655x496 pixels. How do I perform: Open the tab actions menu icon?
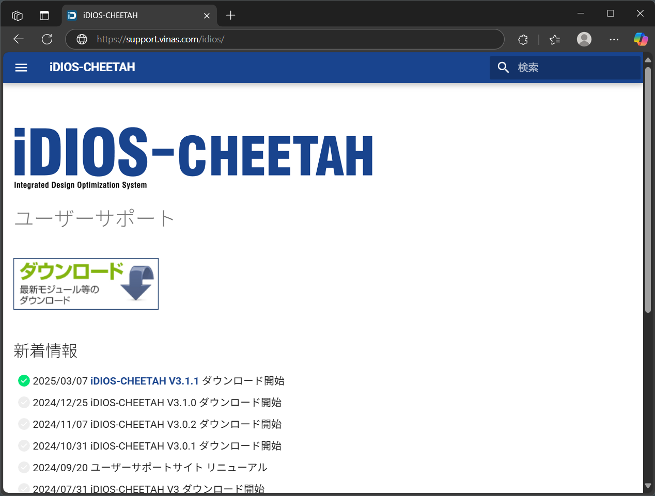[x=44, y=15]
